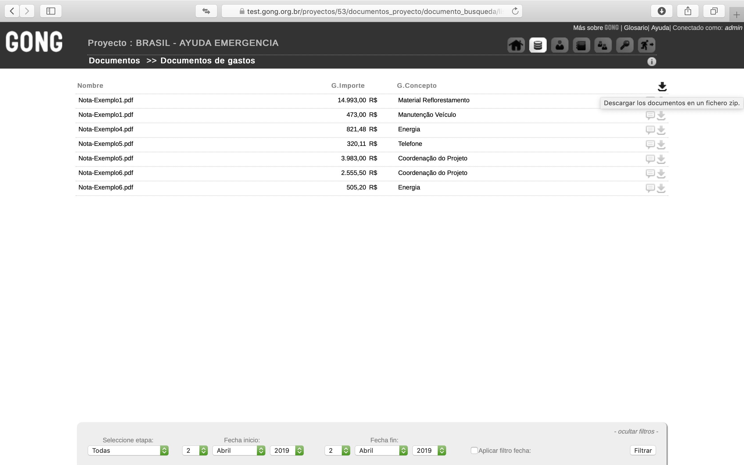The image size is (744, 465).
Task: Open the Fecha inicio day dropdown
Action: pos(195,450)
